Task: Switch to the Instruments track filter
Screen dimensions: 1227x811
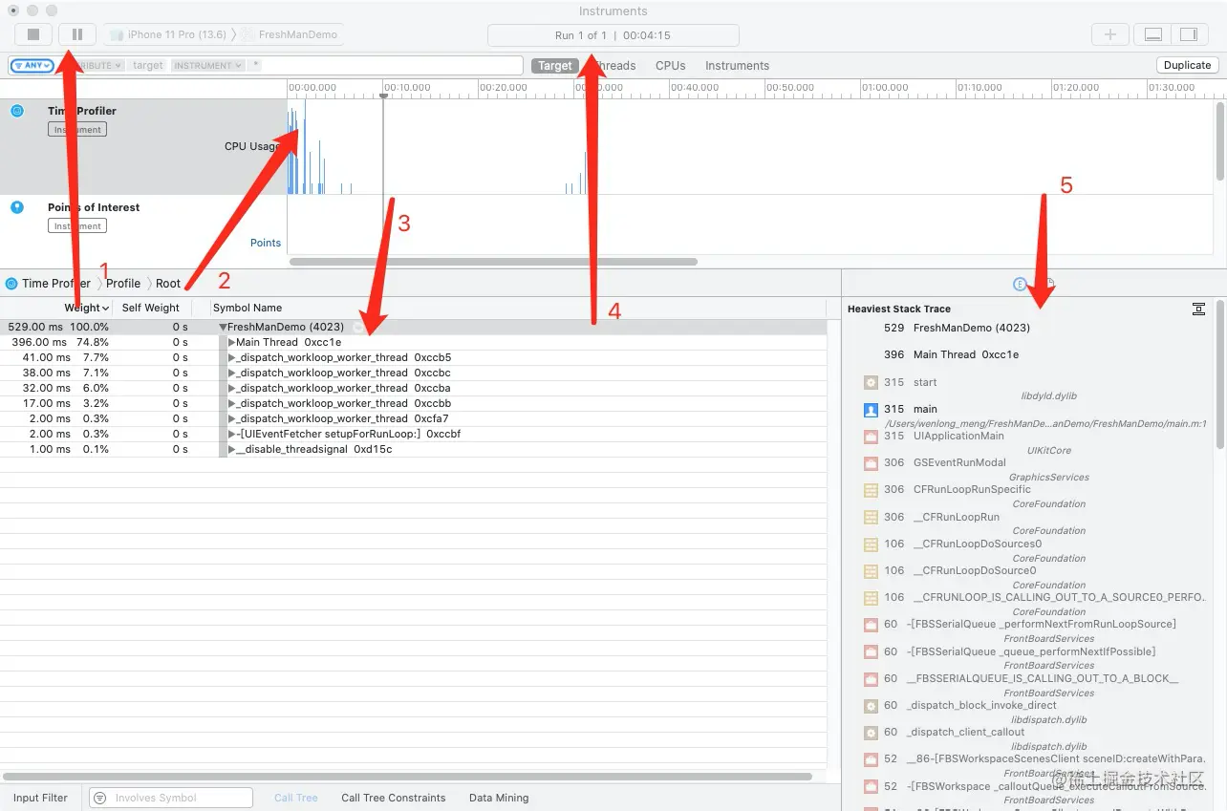Action: (x=737, y=66)
